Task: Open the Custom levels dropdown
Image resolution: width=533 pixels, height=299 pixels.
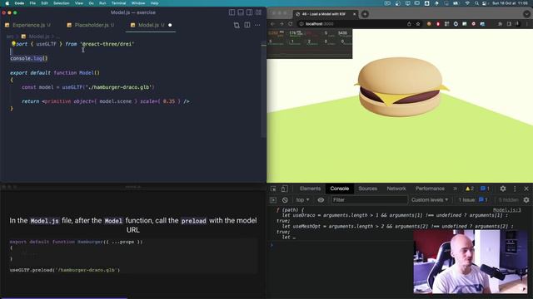Action: point(430,200)
